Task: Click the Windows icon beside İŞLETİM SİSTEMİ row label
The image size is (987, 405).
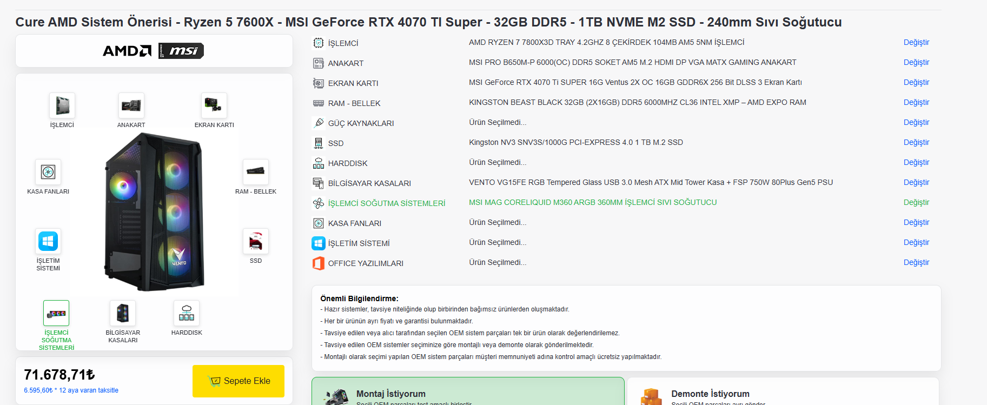Action: 319,243
